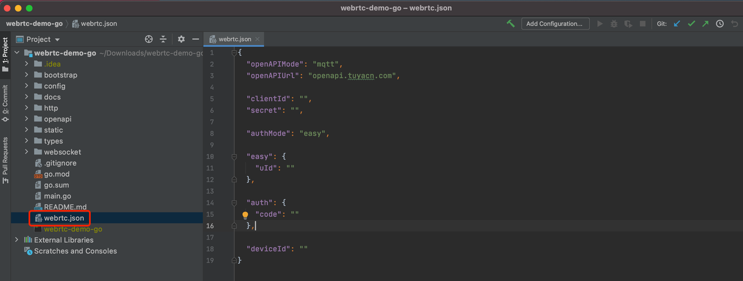Click the Collapse All icon in Project panel
This screenshot has height=281, width=743.
pyautogui.click(x=163, y=39)
